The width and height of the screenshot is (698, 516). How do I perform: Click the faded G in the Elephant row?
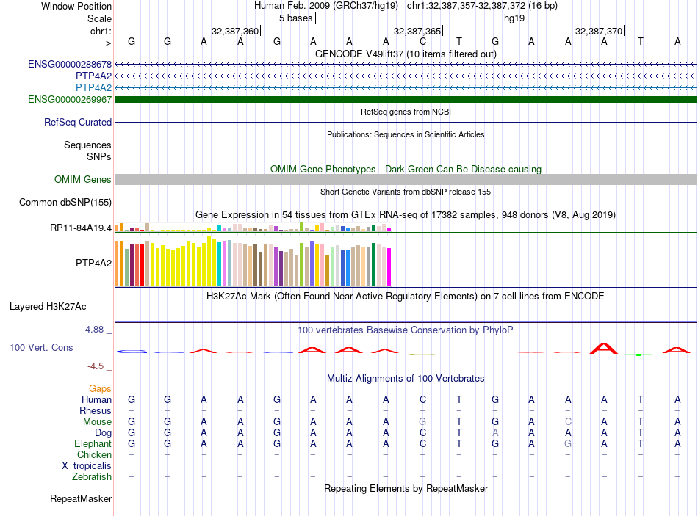567,443
